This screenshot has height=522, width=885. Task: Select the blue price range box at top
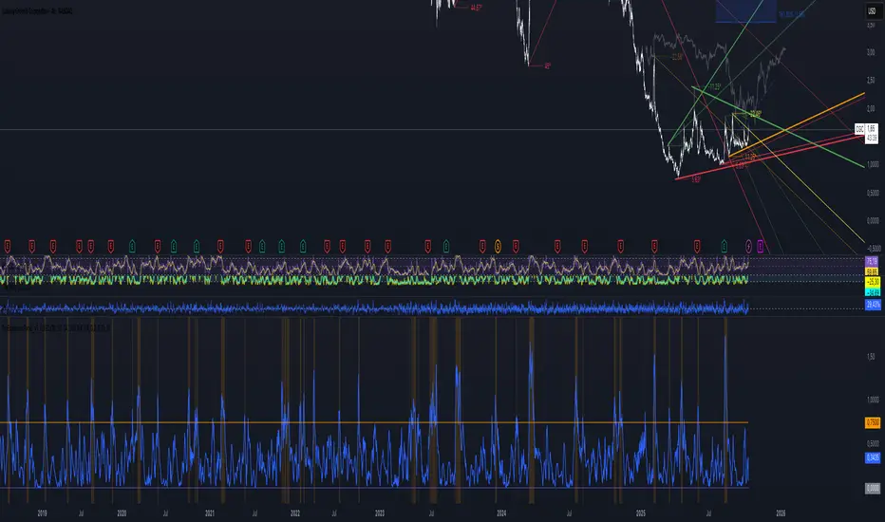[x=745, y=11]
